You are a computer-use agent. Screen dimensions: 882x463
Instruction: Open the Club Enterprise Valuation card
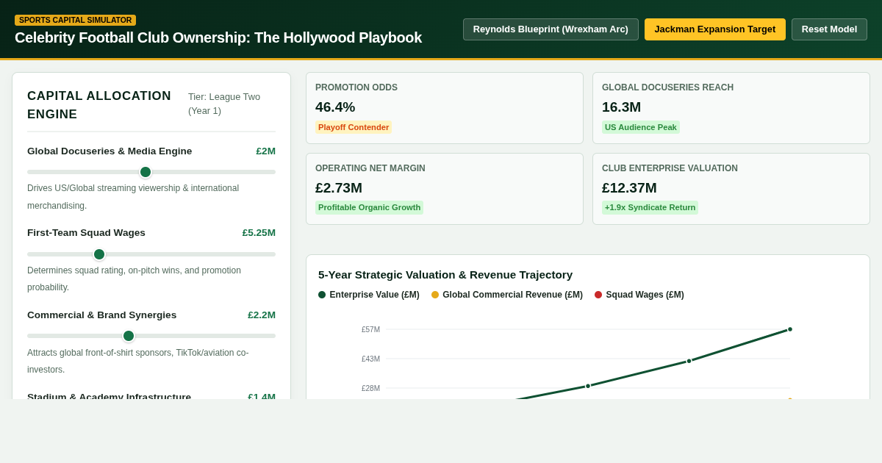pos(731,189)
